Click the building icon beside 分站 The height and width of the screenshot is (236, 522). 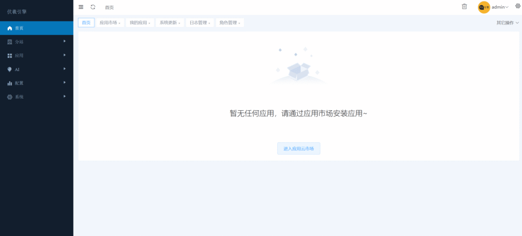tap(10, 42)
